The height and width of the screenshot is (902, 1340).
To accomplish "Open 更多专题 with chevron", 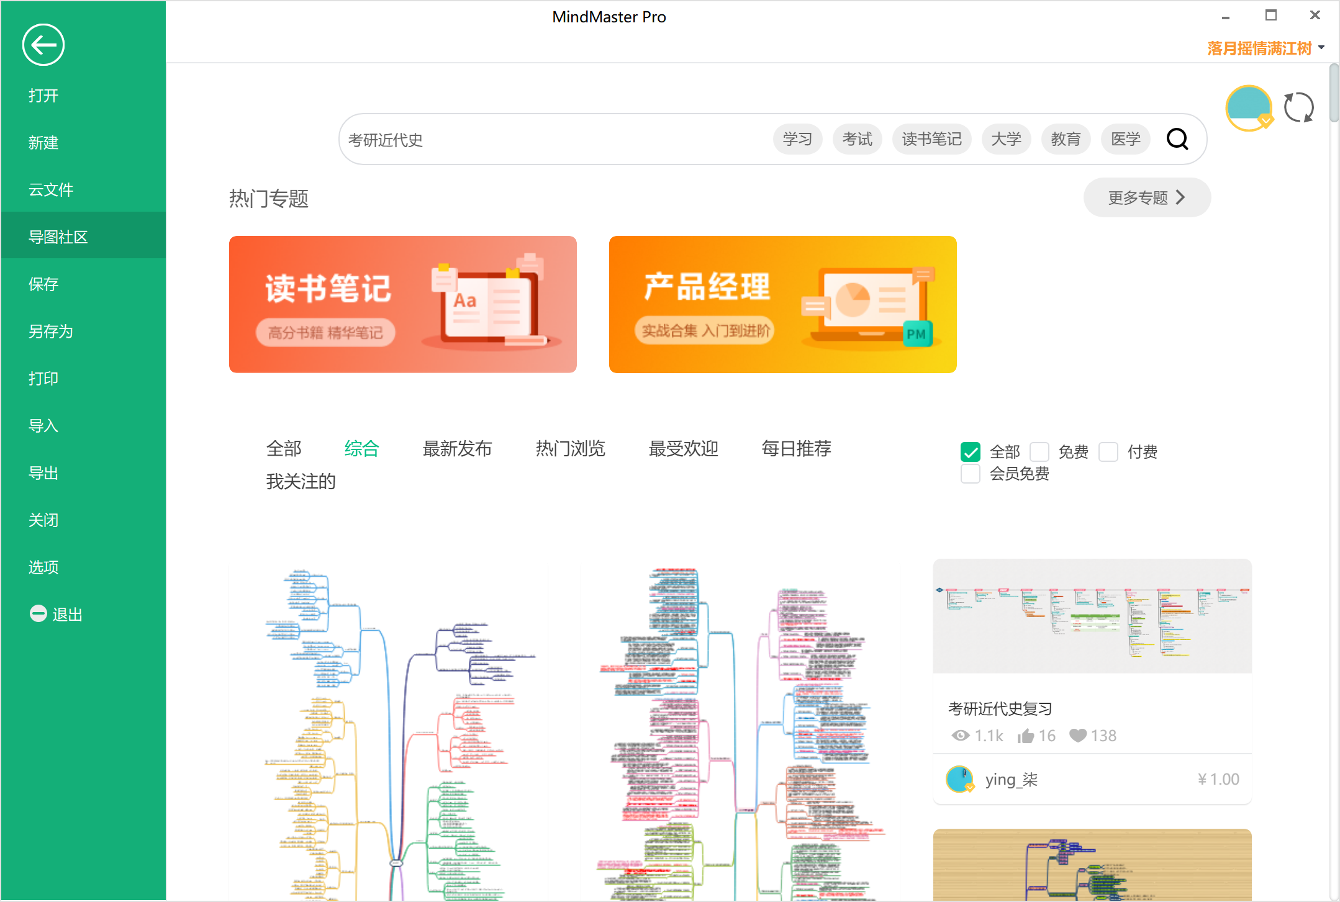I will pyautogui.click(x=1147, y=197).
